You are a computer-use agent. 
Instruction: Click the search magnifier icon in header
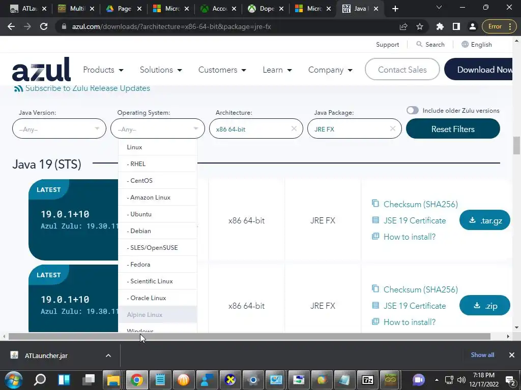(x=419, y=44)
